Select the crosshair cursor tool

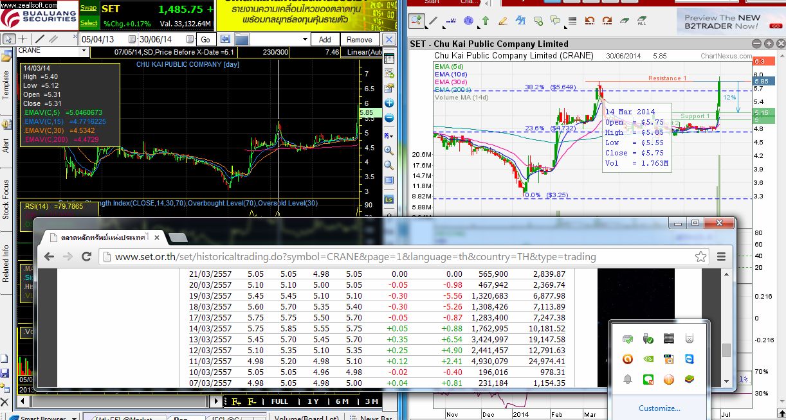(23, 39)
